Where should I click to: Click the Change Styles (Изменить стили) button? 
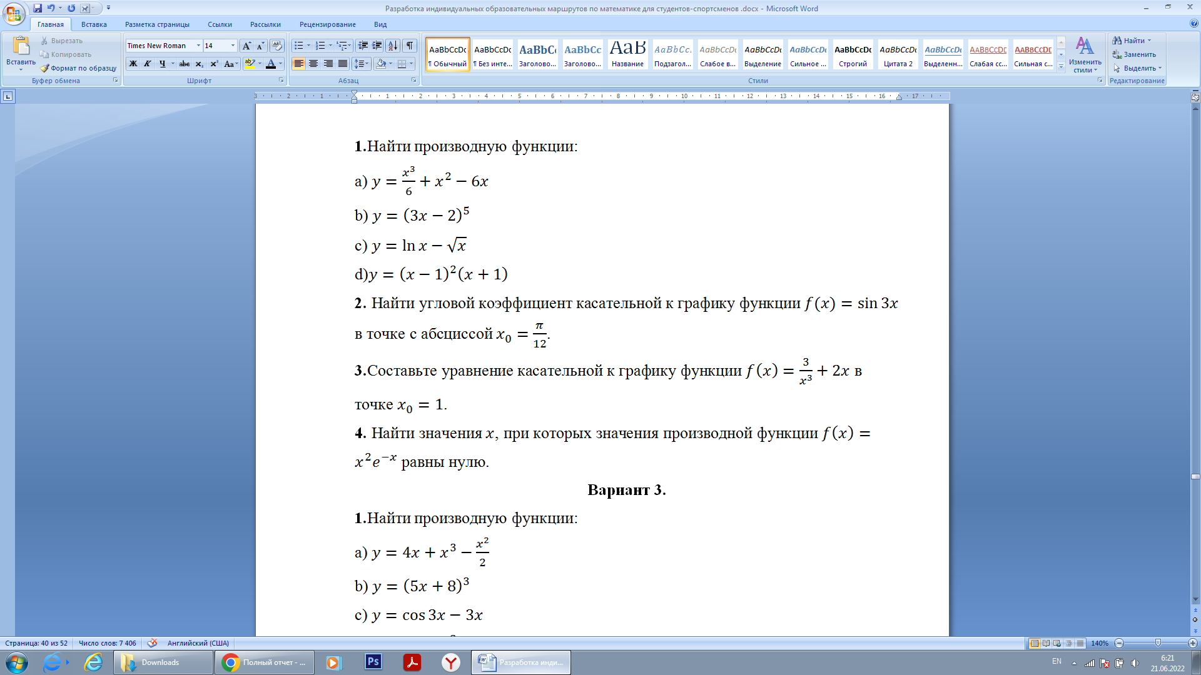click(x=1085, y=55)
